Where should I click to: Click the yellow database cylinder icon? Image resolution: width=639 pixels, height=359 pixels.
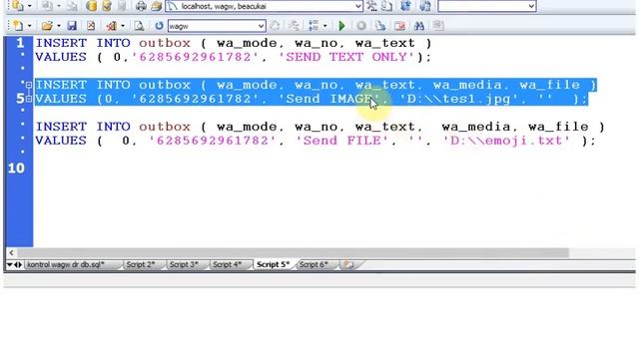92,6
